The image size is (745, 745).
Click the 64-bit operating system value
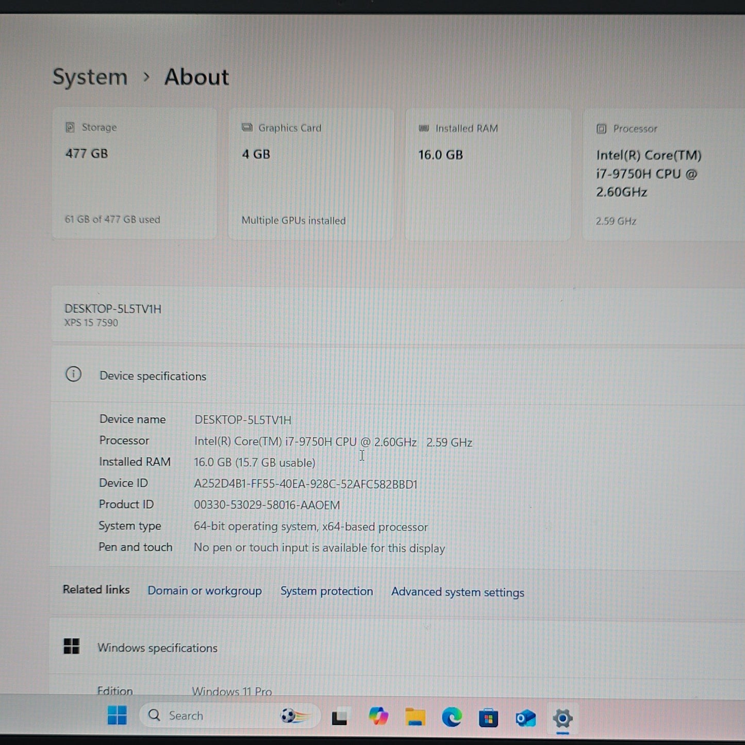(x=311, y=526)
